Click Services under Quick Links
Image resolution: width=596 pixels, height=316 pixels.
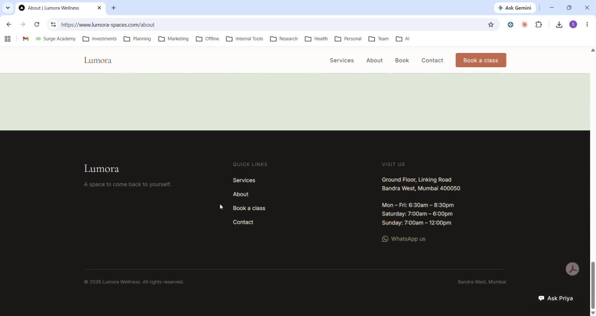(x=244, y=180)
